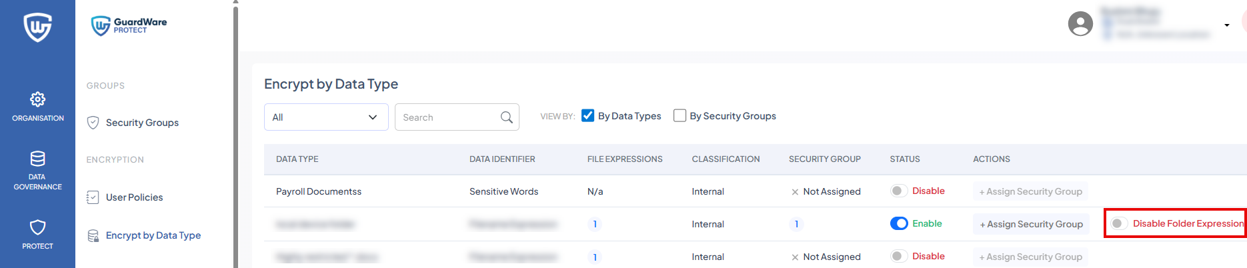Image resolution: width=1247 pixels, height=268 pixels.
Task: Select the Protect shield icon in sidebar
Action: [37, 227]
